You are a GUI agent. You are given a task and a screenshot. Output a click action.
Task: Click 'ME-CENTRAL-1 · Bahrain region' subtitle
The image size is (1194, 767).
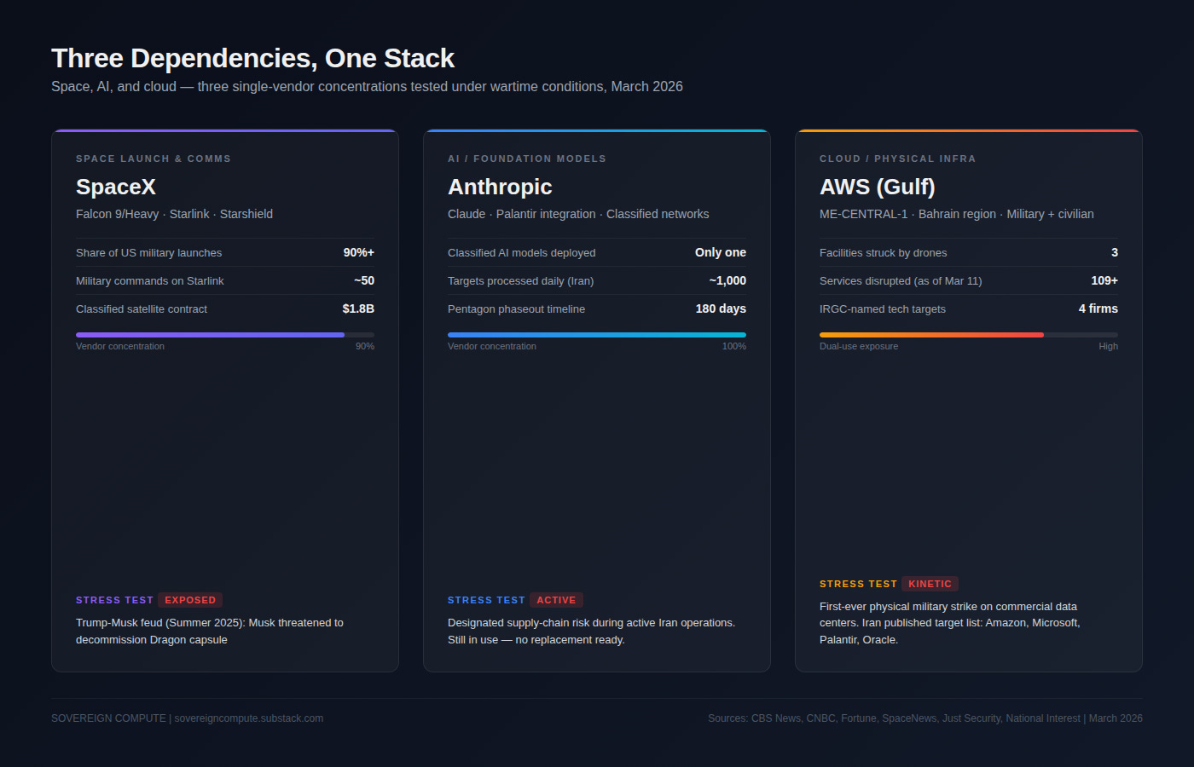pos(957,214)
